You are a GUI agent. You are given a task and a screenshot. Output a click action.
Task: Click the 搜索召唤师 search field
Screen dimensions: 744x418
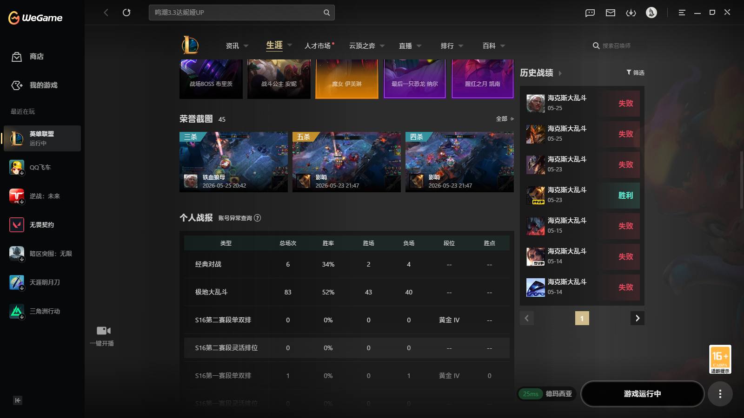click(616, 46)
